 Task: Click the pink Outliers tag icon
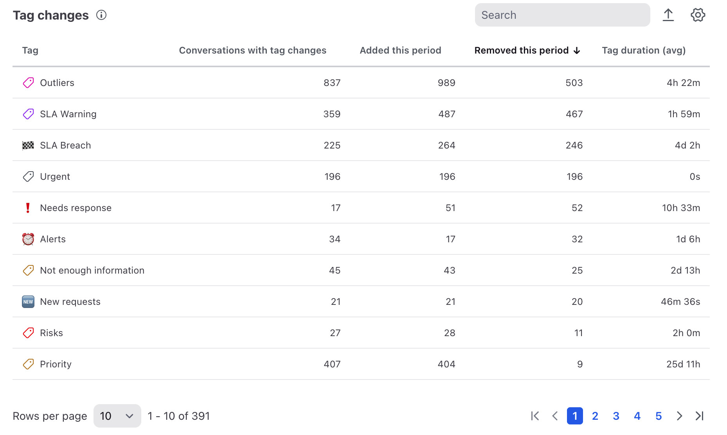point(28,83)
